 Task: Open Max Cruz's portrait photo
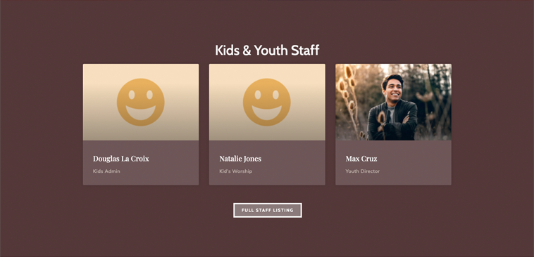393,103
